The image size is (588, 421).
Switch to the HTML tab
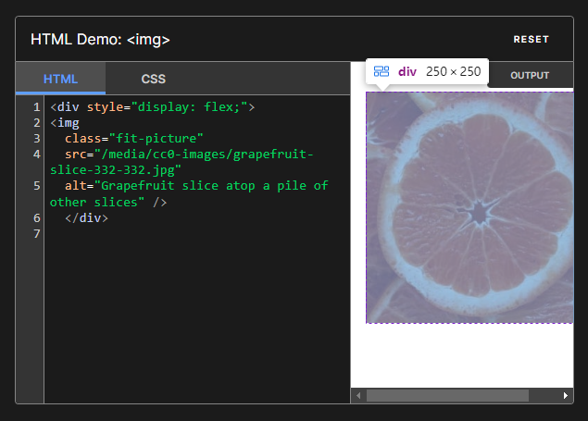pyautogui.click(x=60, y=79)
